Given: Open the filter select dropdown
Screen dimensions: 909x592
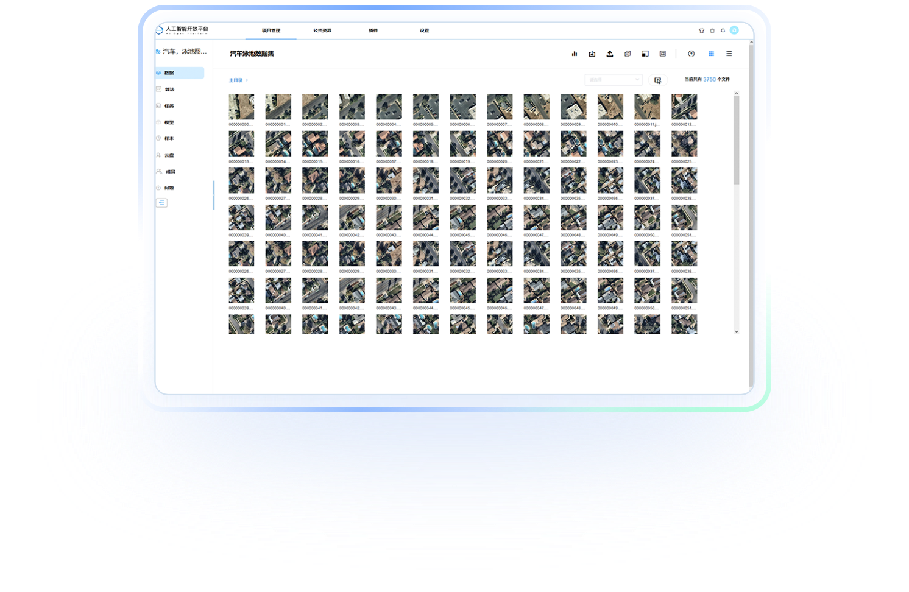Looking at the screenshot, I should click(613, 80).
